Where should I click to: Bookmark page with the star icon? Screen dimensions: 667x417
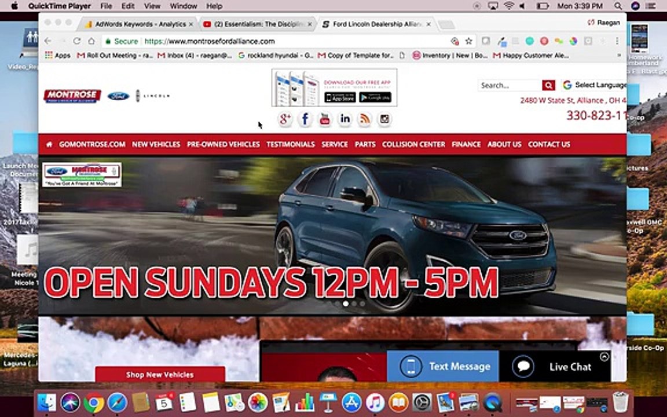pos(469,41)
